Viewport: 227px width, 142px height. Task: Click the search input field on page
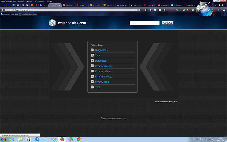pos(144,23)
